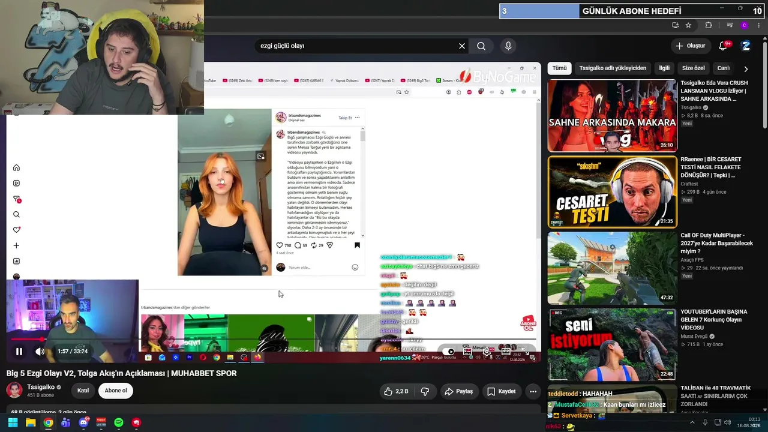Open Tssigalko channel avatar

click(14, 391)
